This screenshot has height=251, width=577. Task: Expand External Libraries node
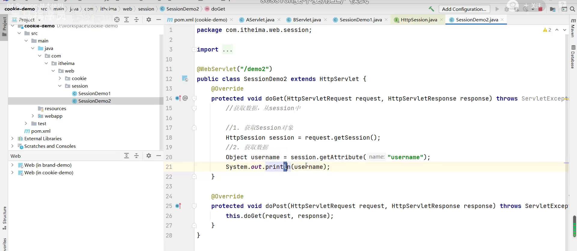12,138
